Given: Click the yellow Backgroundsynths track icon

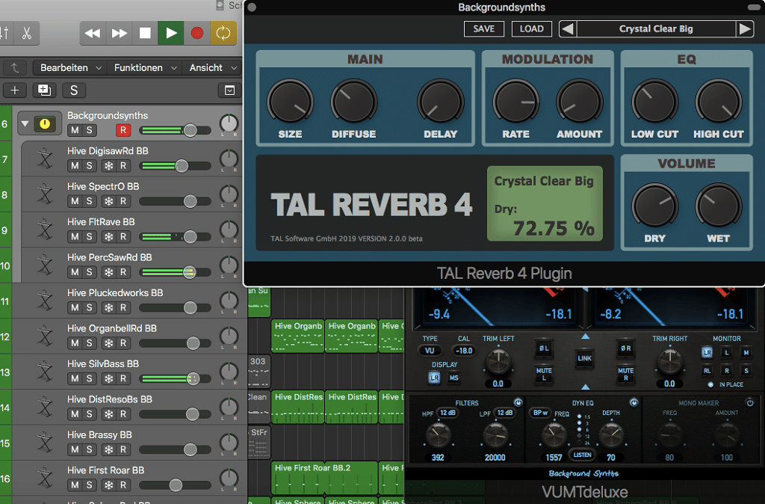Looking at the screenshot, I should tap(44, 124).
